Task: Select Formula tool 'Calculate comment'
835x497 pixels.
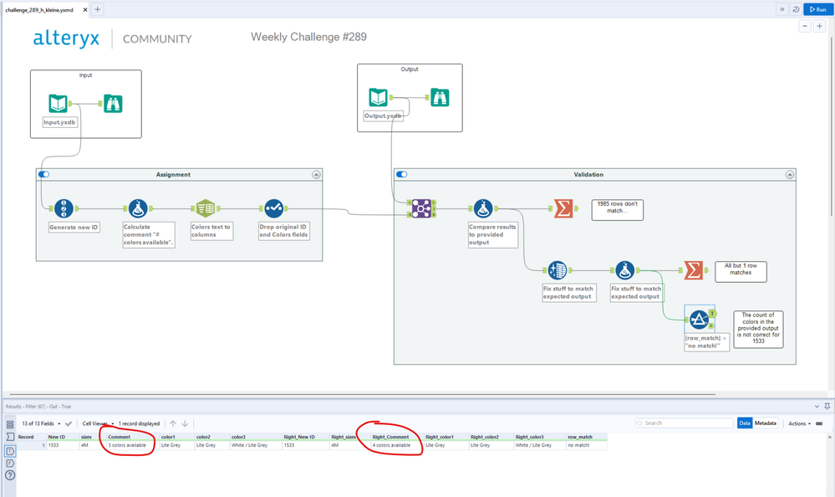Action: pos(138,208)
